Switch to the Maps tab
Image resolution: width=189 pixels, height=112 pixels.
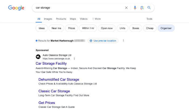click(73, 19)
